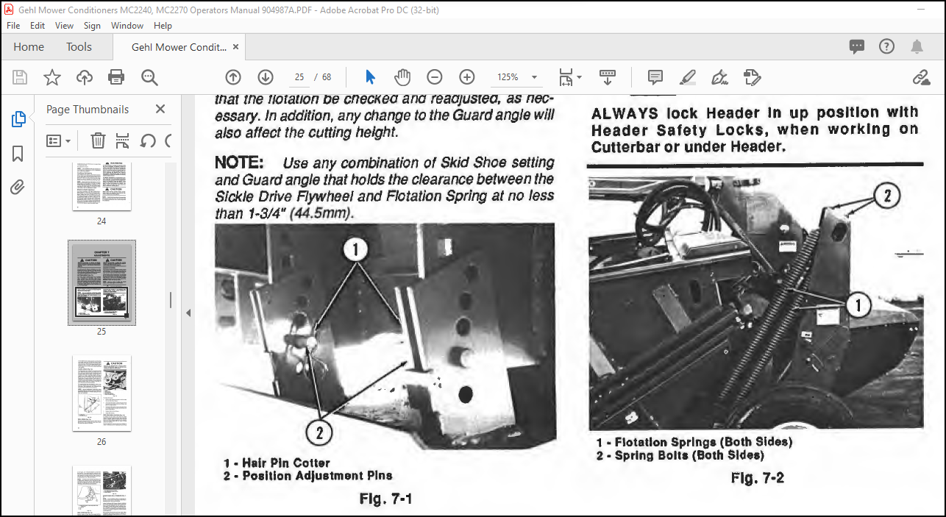Show Page Thumbnails sidebar icon

click(x=18, y=119)
